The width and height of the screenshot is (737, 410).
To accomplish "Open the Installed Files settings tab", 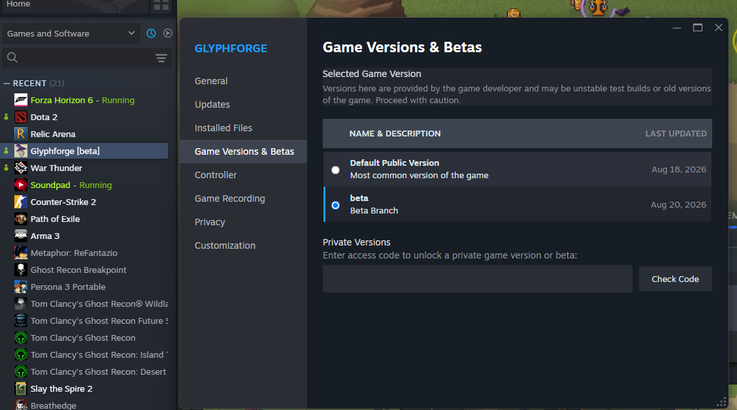I will (x=223, y=128).
